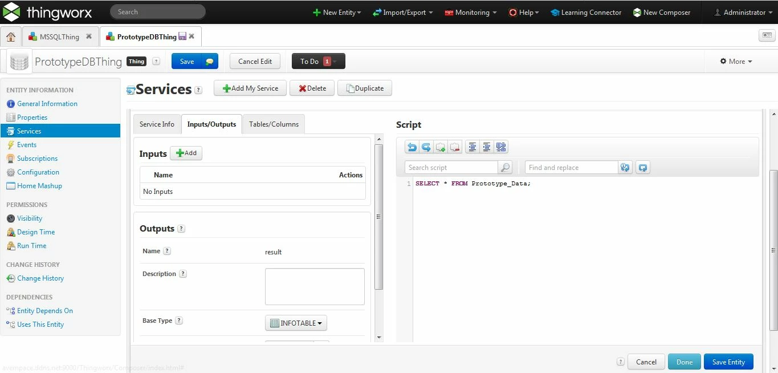Redo script edit
This screenshot has width=778, height=373.
click(x=426, y=147)
